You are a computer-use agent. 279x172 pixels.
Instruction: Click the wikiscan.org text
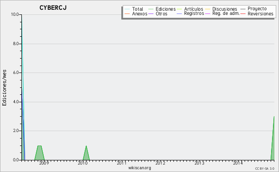click(x=139, y=168)
